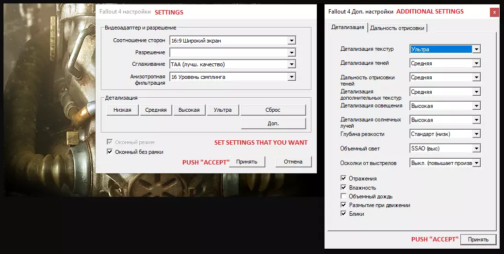Toggle the Блики checkbox
This screenshot has width=504, height=254.
pos(343,213)
